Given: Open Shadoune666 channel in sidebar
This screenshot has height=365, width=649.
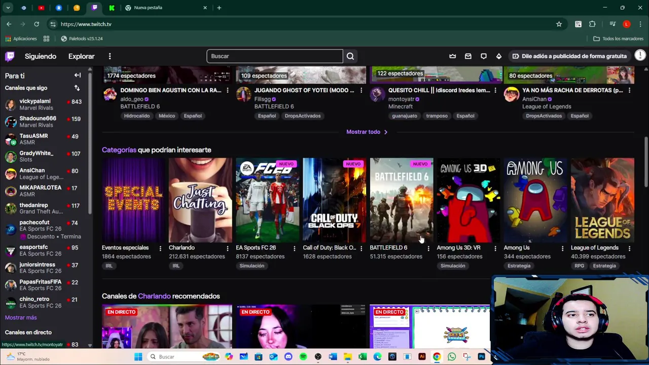Looking at the screenshot, I should pyautogui.click(x=45, y=122).
